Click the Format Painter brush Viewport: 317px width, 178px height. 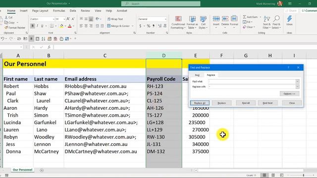(6, 28)
